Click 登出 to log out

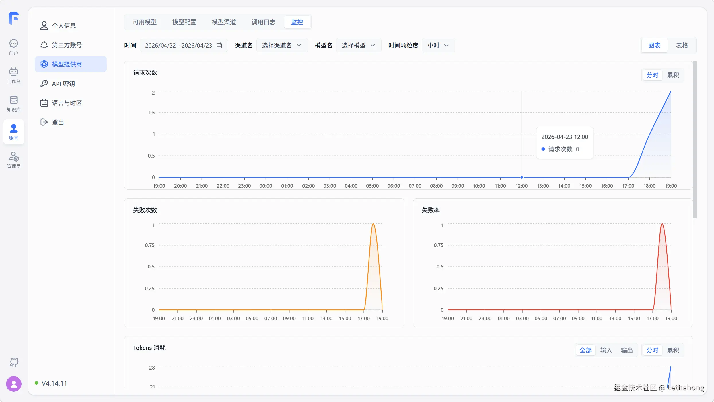pyautogui.click(x=57, y=122)
